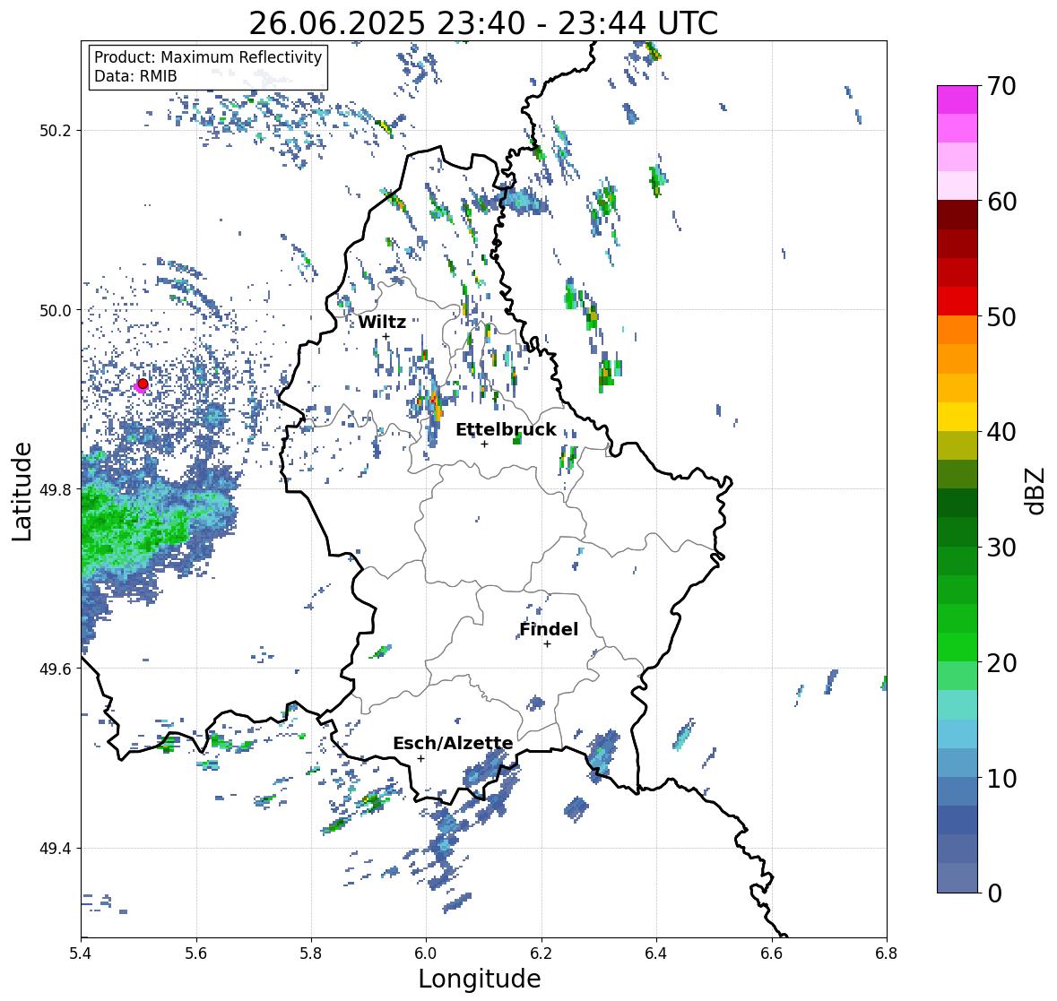Click the 20 tick on the colorbar
This screenshot has height=1001, width=1057.
pos(1001,663)
